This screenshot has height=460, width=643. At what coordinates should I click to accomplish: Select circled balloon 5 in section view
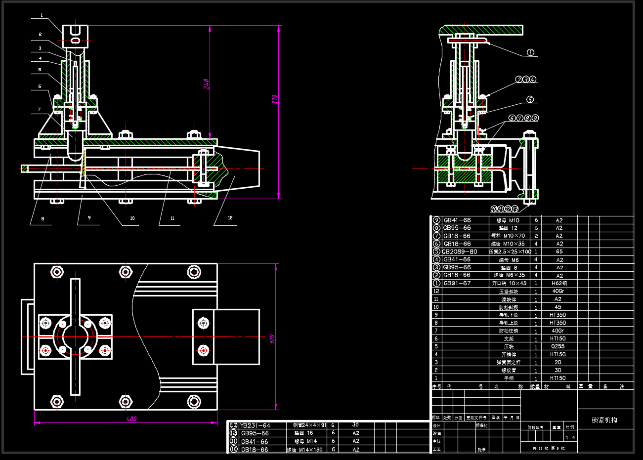click(530, 99)
